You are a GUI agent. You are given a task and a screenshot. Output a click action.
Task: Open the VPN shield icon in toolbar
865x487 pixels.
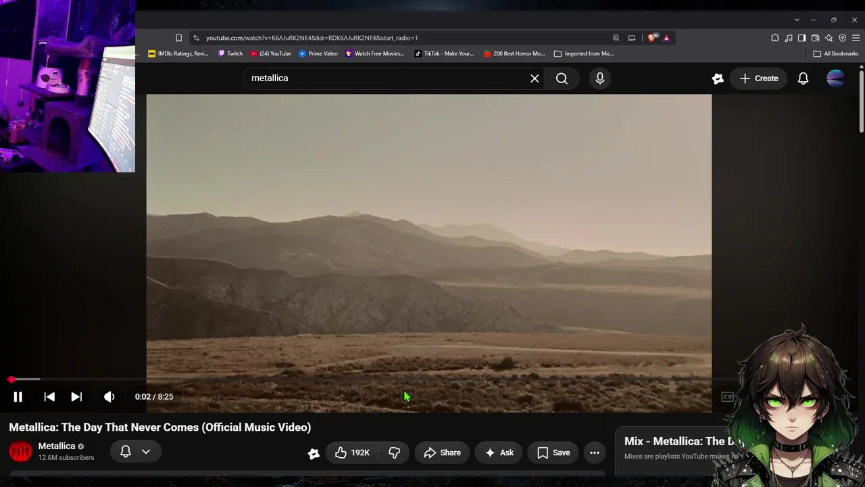pos(842,38)
